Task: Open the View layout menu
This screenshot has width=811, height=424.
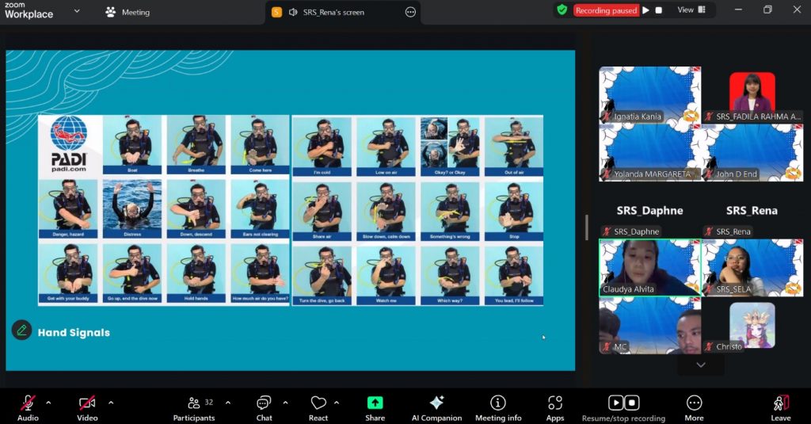Action: point(691,10)
